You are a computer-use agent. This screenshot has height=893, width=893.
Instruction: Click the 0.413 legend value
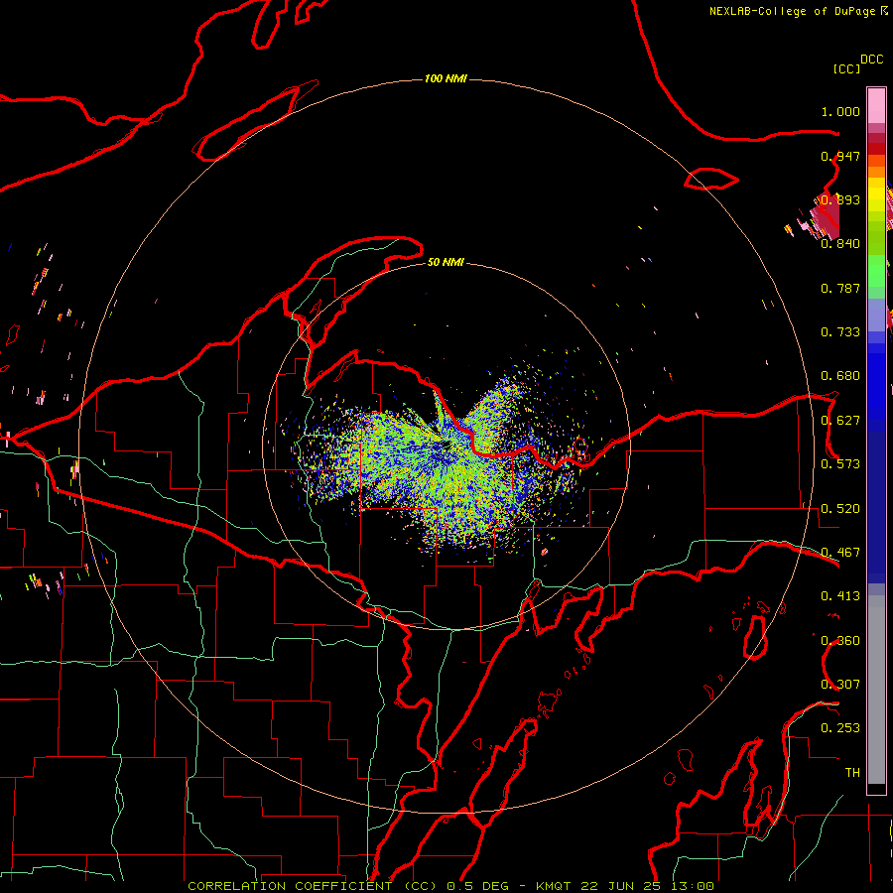pyautogui.click(x=840, y=596)
